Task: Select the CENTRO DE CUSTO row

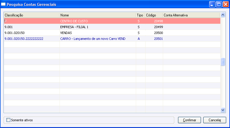Action: point(112,21)
